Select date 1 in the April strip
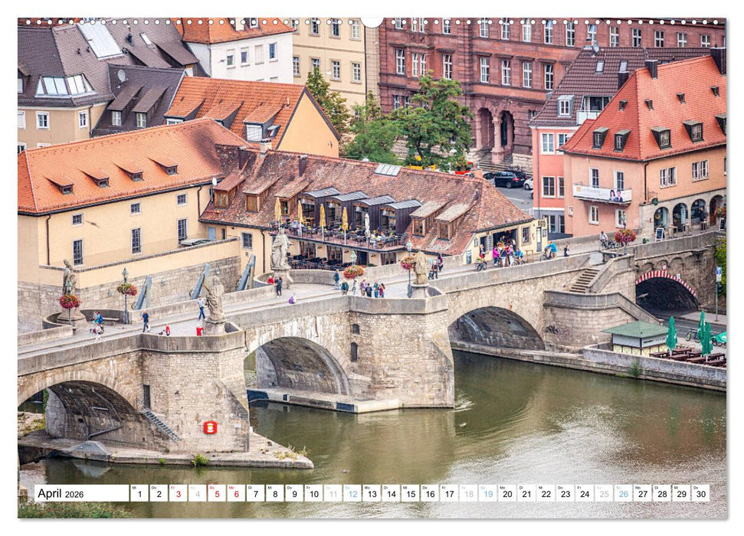744x536 pixels. 139,496
